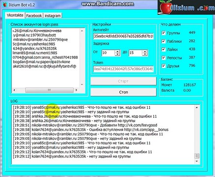Image resolution: width=215 pixels, height=177 pixels.
Task: Uncheck the Лайки checkbox
Action: tap(163, 49)
